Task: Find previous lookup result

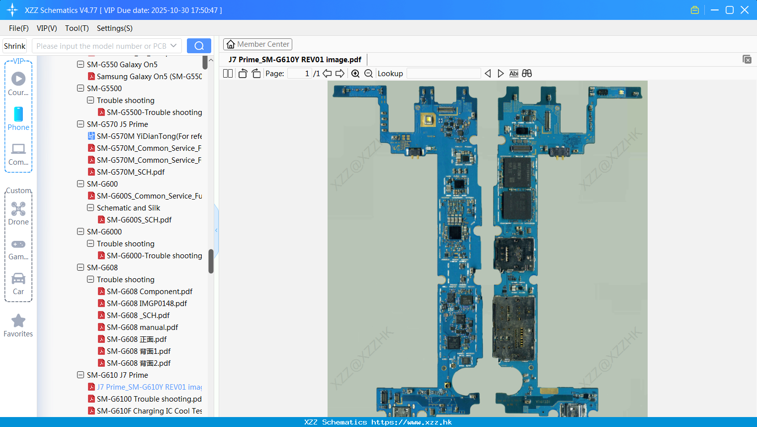Action: pyautogui.click(x=488, y=73)
